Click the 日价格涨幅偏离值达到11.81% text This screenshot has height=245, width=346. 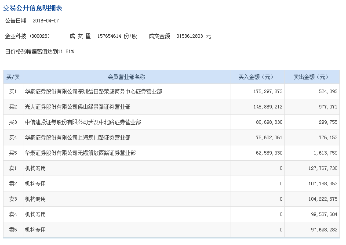click(40, 51)
